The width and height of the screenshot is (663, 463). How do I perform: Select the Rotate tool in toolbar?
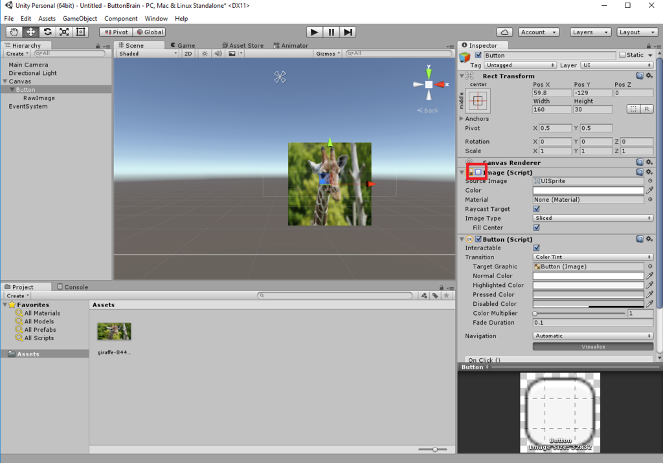pyautogui.click(x=47, y=32)
